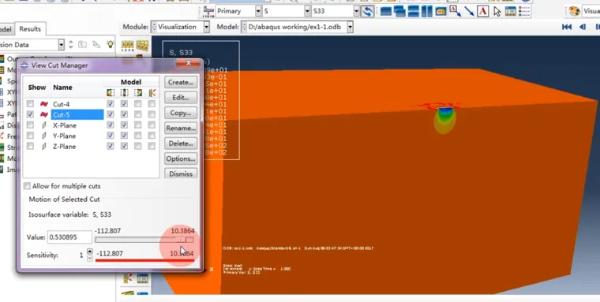This screenshot has height=302, width=600.
Task: Click the numbered grid plot icon in toolbox
Action: click(127, 46)
